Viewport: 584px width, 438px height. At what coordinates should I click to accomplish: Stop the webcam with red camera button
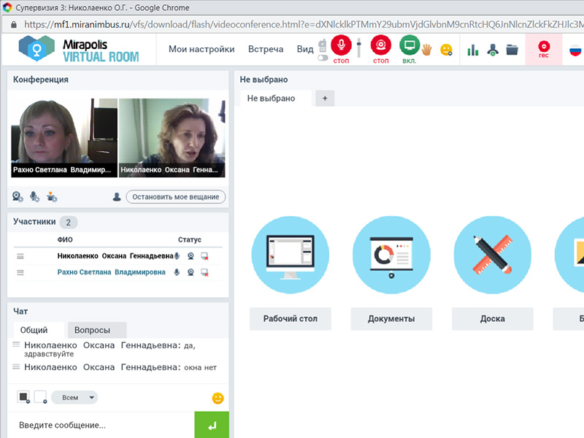380,45
